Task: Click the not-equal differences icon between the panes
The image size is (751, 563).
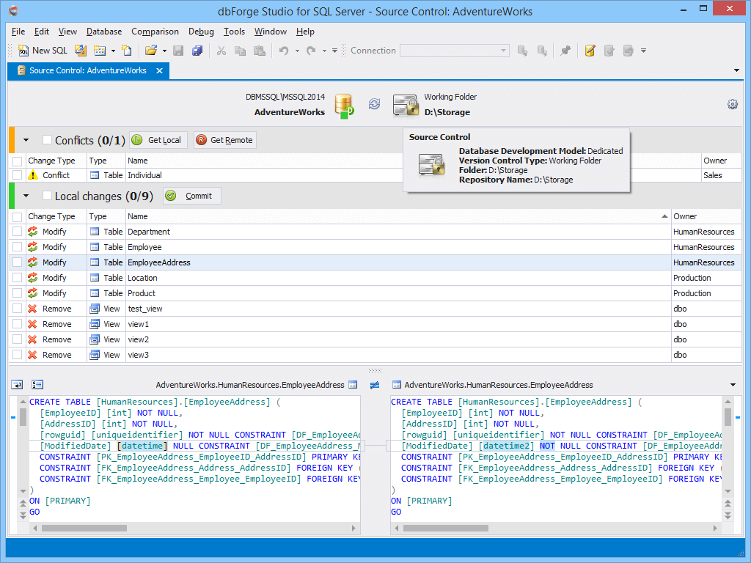Action: tap(375, 385)
